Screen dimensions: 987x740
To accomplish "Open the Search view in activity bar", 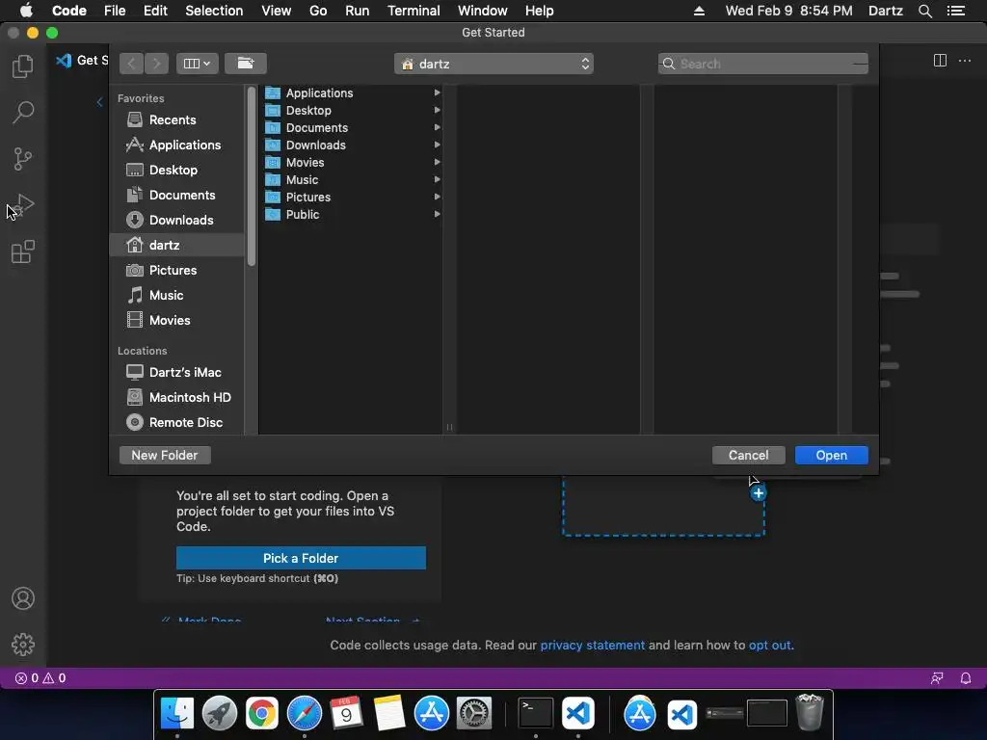I will [x=23, y=113].
